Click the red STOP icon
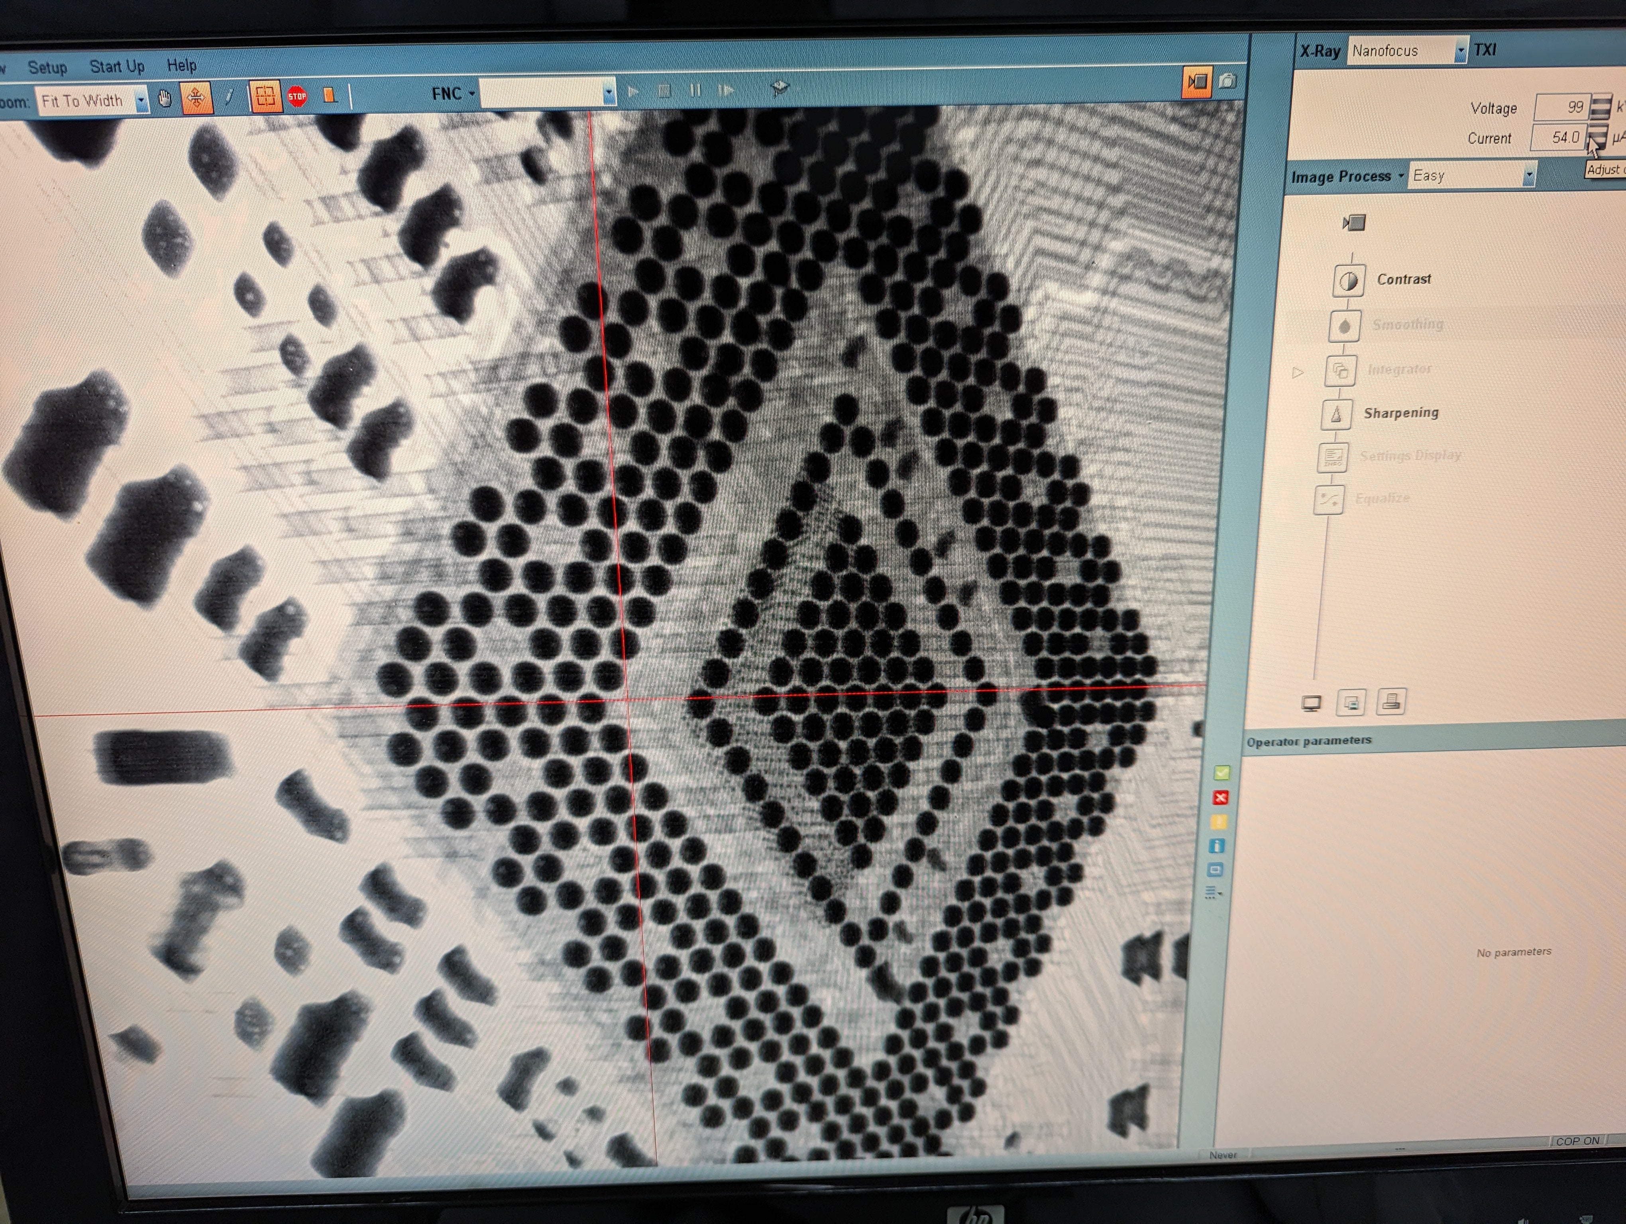Screen dimensions: 1626x1224 pyautogui.click(x=297, y=96)
